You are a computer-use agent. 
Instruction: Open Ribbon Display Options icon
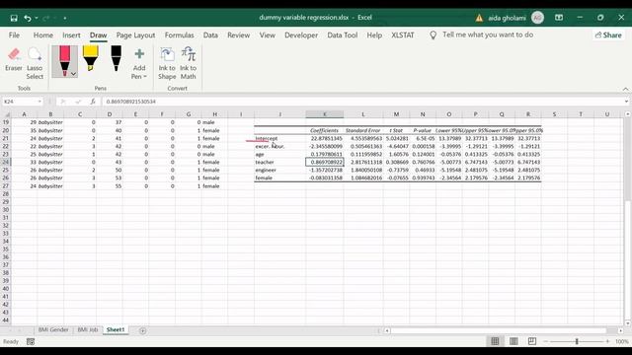point(559,18)
